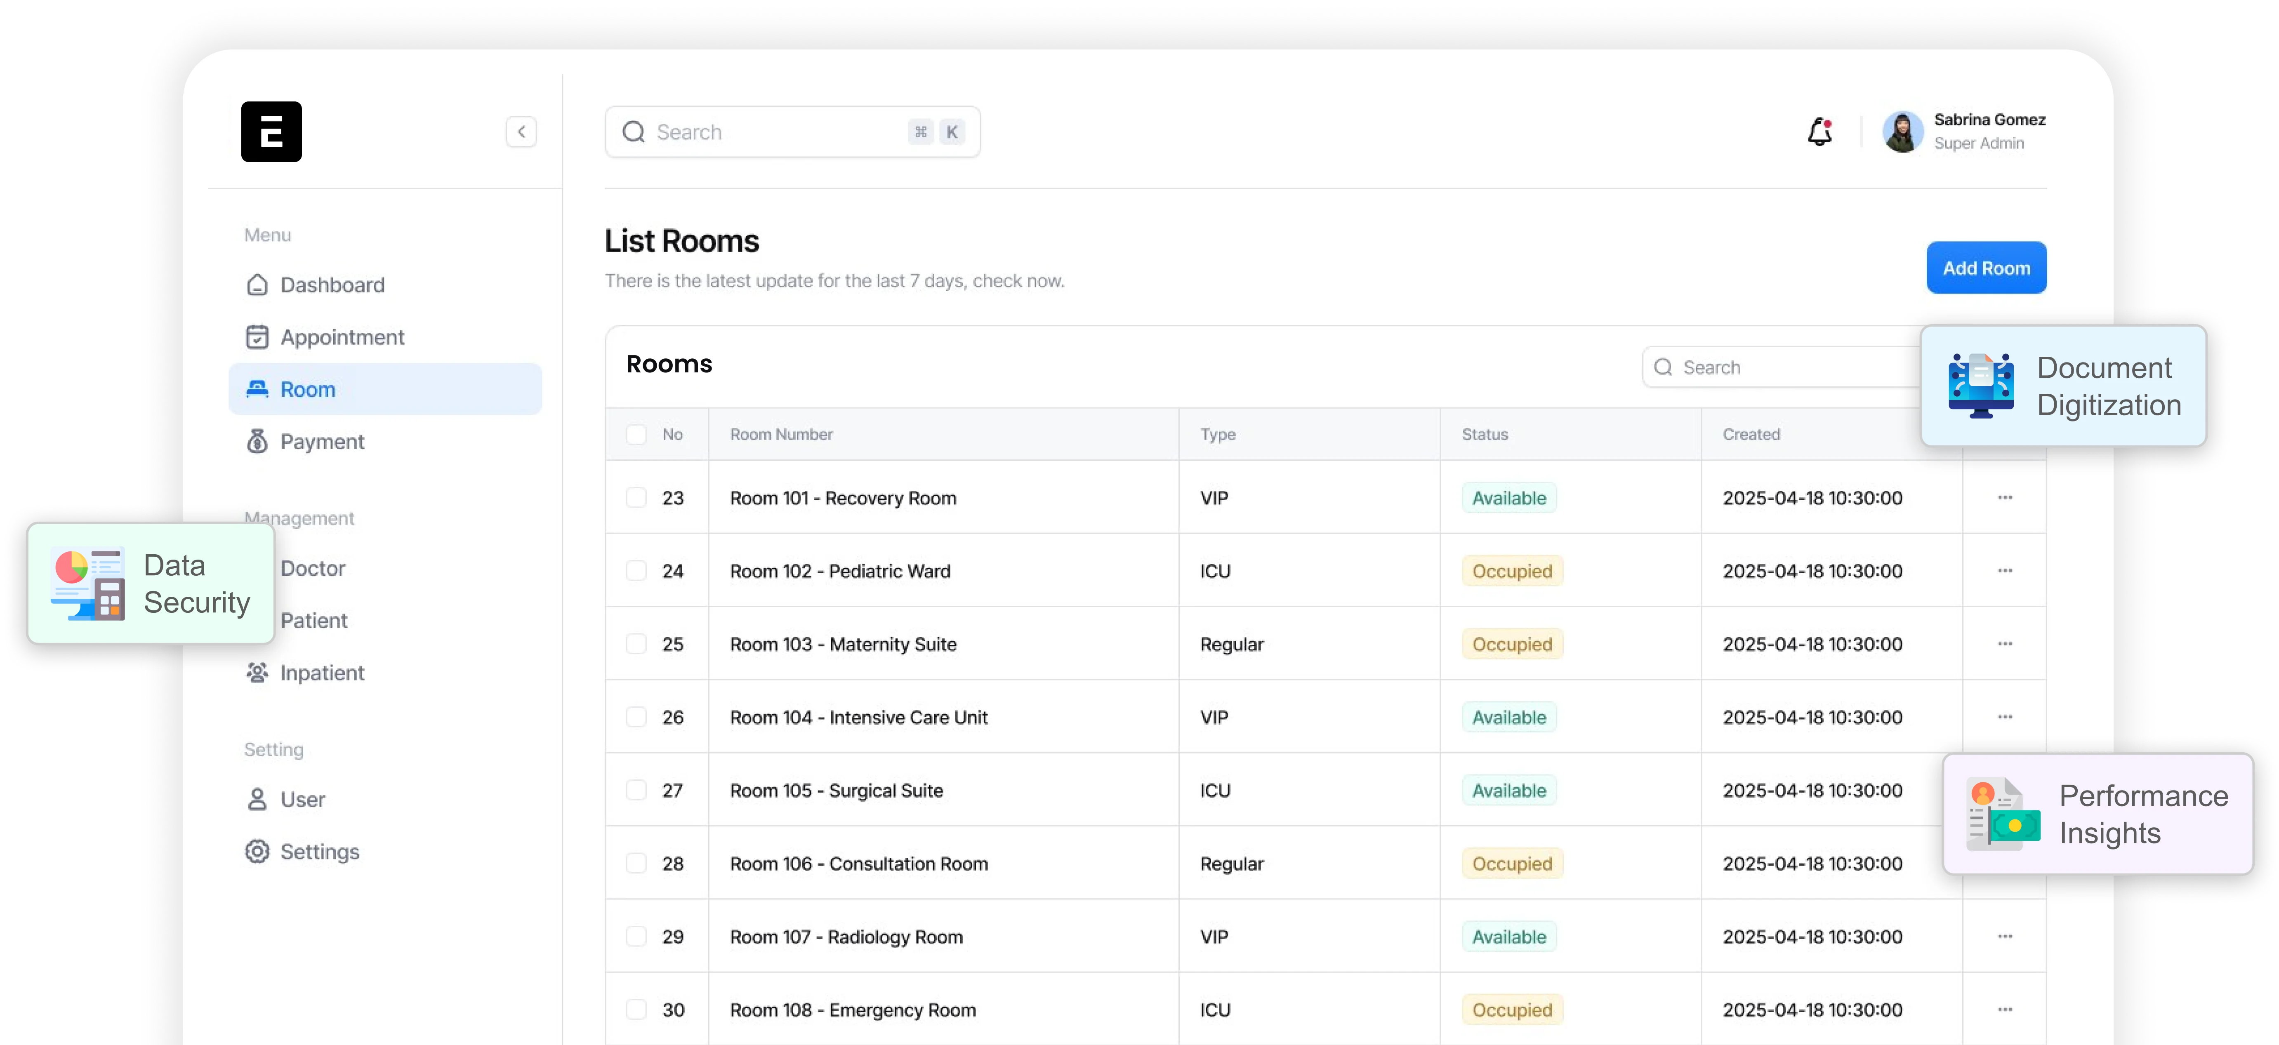Screen dimensions: 2279x1045
Task: Tick the checkbox for Room 101 row
Action: pos(636,497)
